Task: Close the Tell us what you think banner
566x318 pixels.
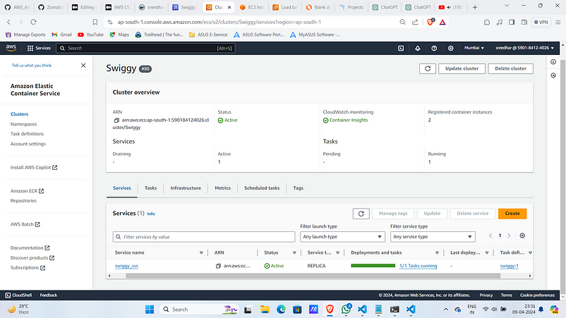Action: pos(83,66)
